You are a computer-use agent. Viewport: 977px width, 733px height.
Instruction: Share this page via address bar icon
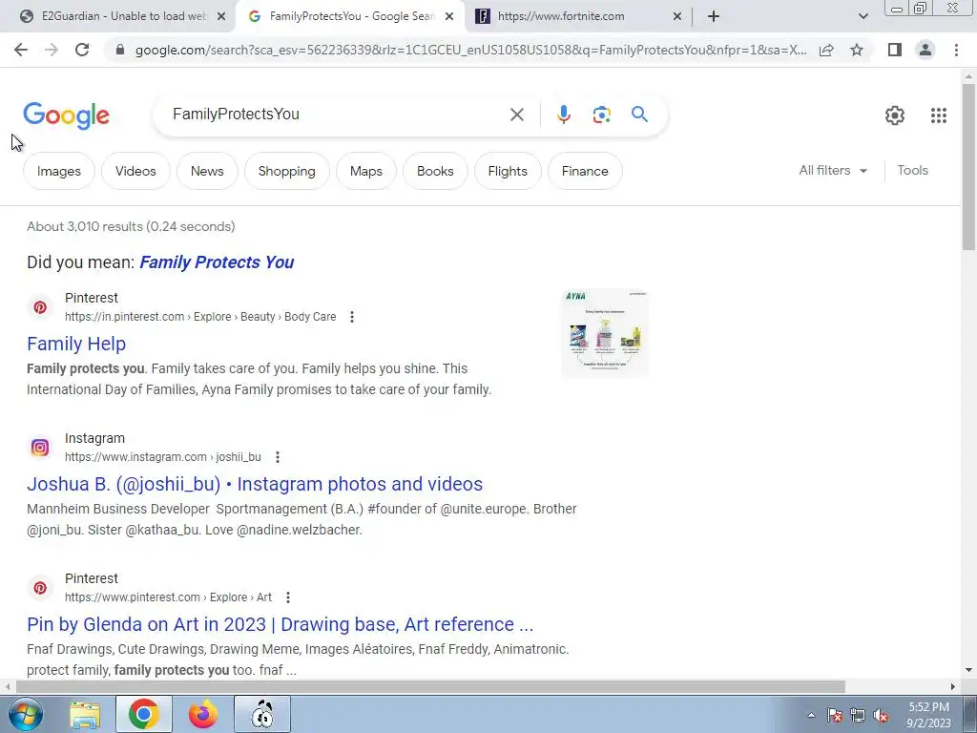(826, 50)
